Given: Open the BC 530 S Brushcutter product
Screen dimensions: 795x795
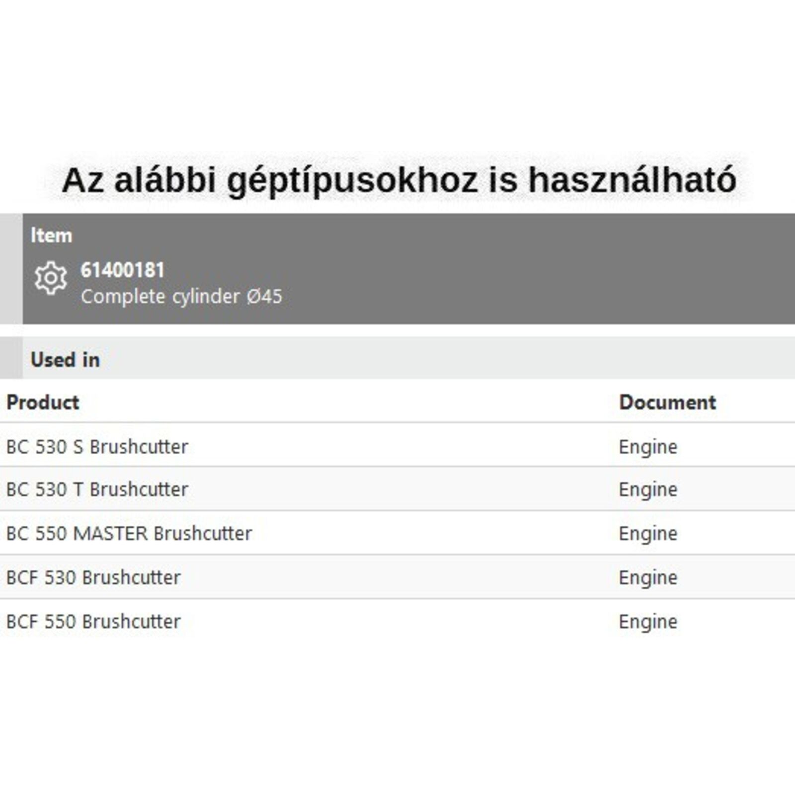Looking at the screenshot, I should click(x=97, y=447).
